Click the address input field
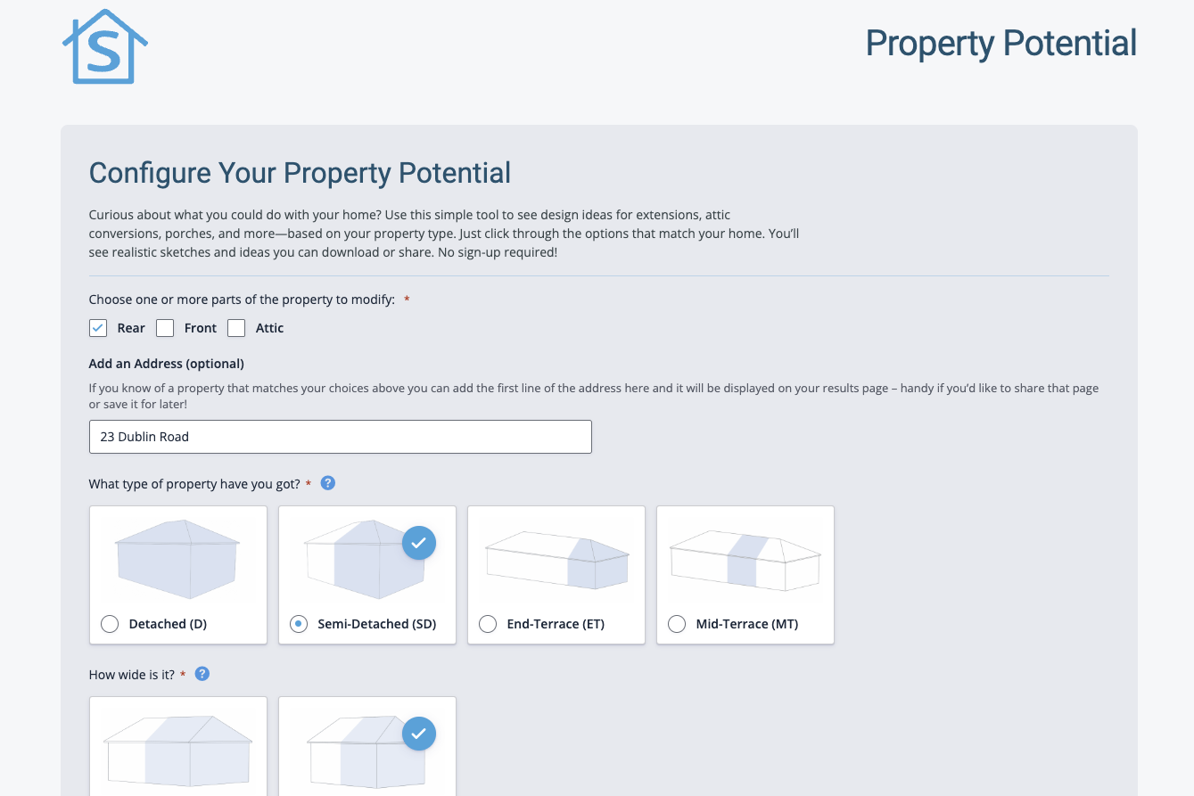The width and height of the screenshot is (1194, 796). (340, 437)
